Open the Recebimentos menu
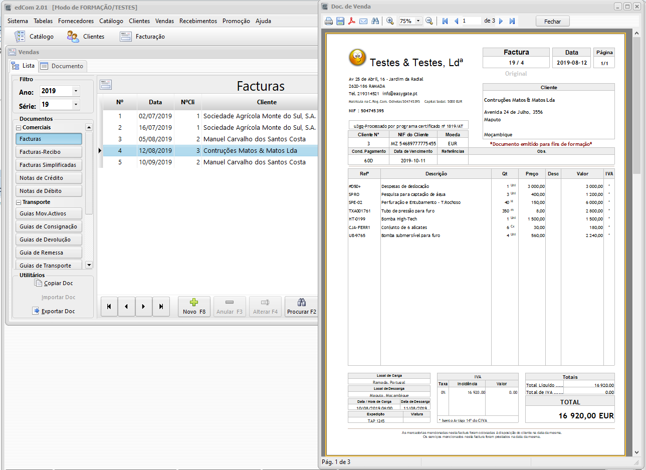Viewport: 646px width, 470px height. pyautogui.click(x=198, y=21)
